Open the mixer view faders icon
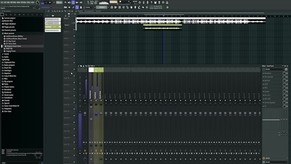The width and height of the screenshot is (291, 164). (x=123, y=7)
